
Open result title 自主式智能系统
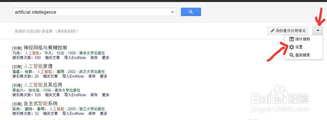[x=41, y=103]
